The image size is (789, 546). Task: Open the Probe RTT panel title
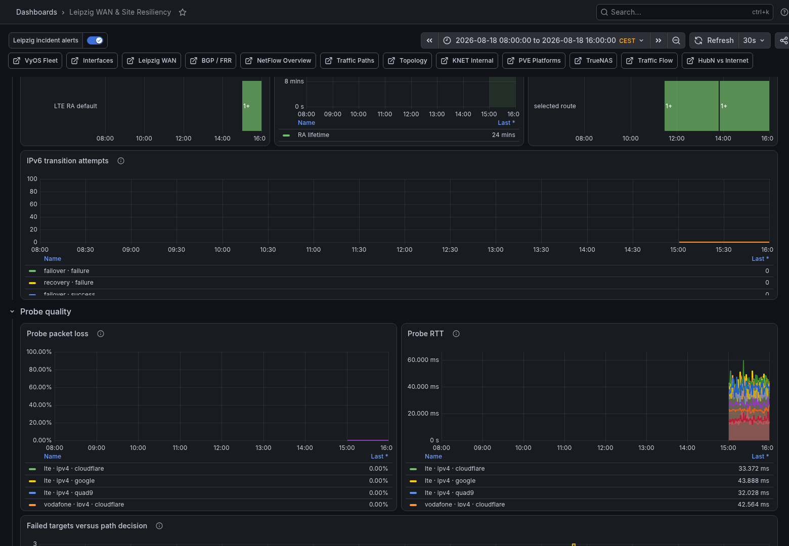coord(426,334)
